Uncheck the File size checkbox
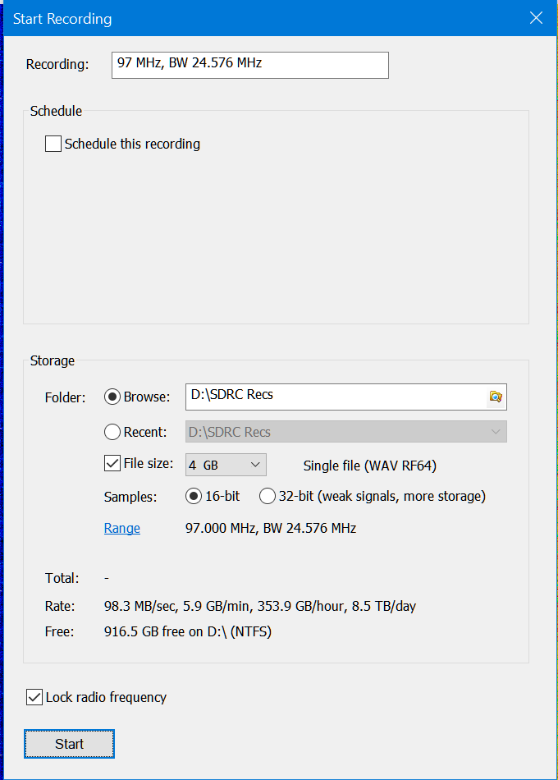The height and width of the screenshot is (780, 558). [113, 464]
